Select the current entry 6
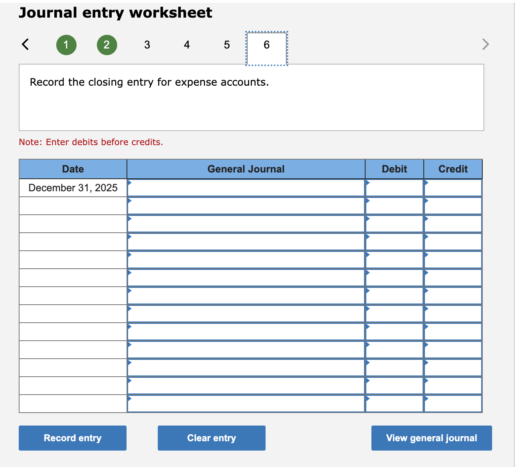 click(x=266, y=45)
